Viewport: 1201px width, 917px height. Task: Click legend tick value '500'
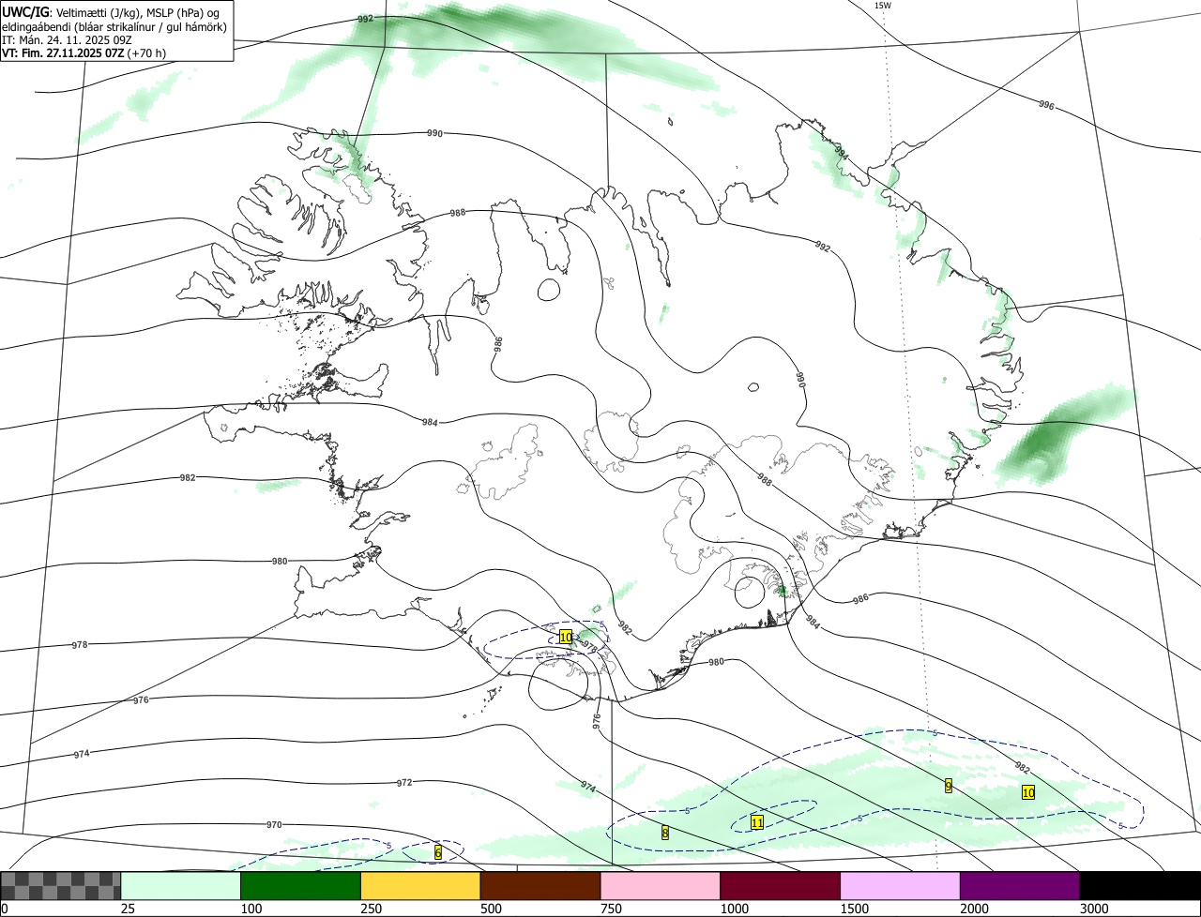click(492, 909)
